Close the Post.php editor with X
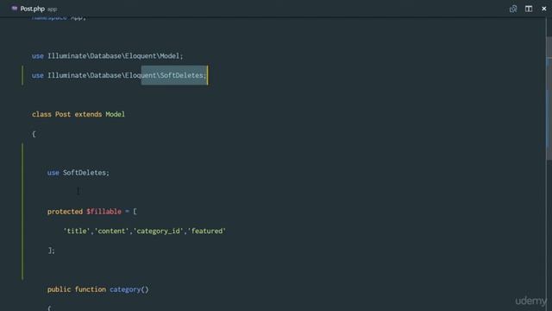This screenshot has height=311, width=552. pos(544,9)
